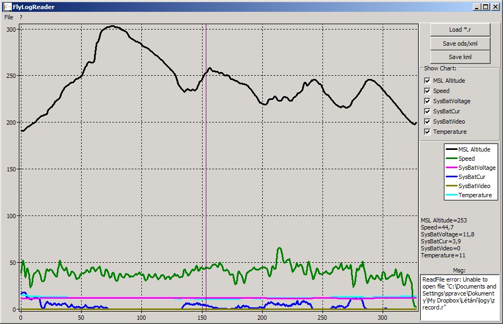Hide the SysBatCur chart series
Viewport: 503px width, 324px height.
(x=427, y=111)
